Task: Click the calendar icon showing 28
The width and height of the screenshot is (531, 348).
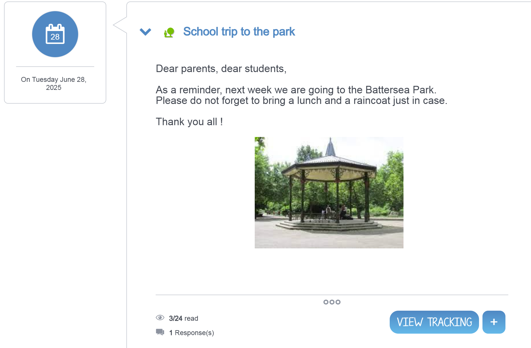Action: click(x=55, y=34)
